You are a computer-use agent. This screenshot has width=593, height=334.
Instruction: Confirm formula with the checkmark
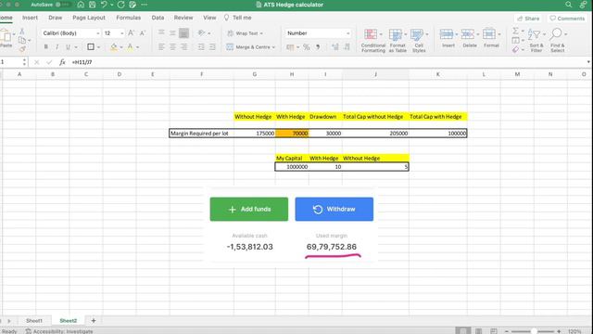click(x=49, y=62)
